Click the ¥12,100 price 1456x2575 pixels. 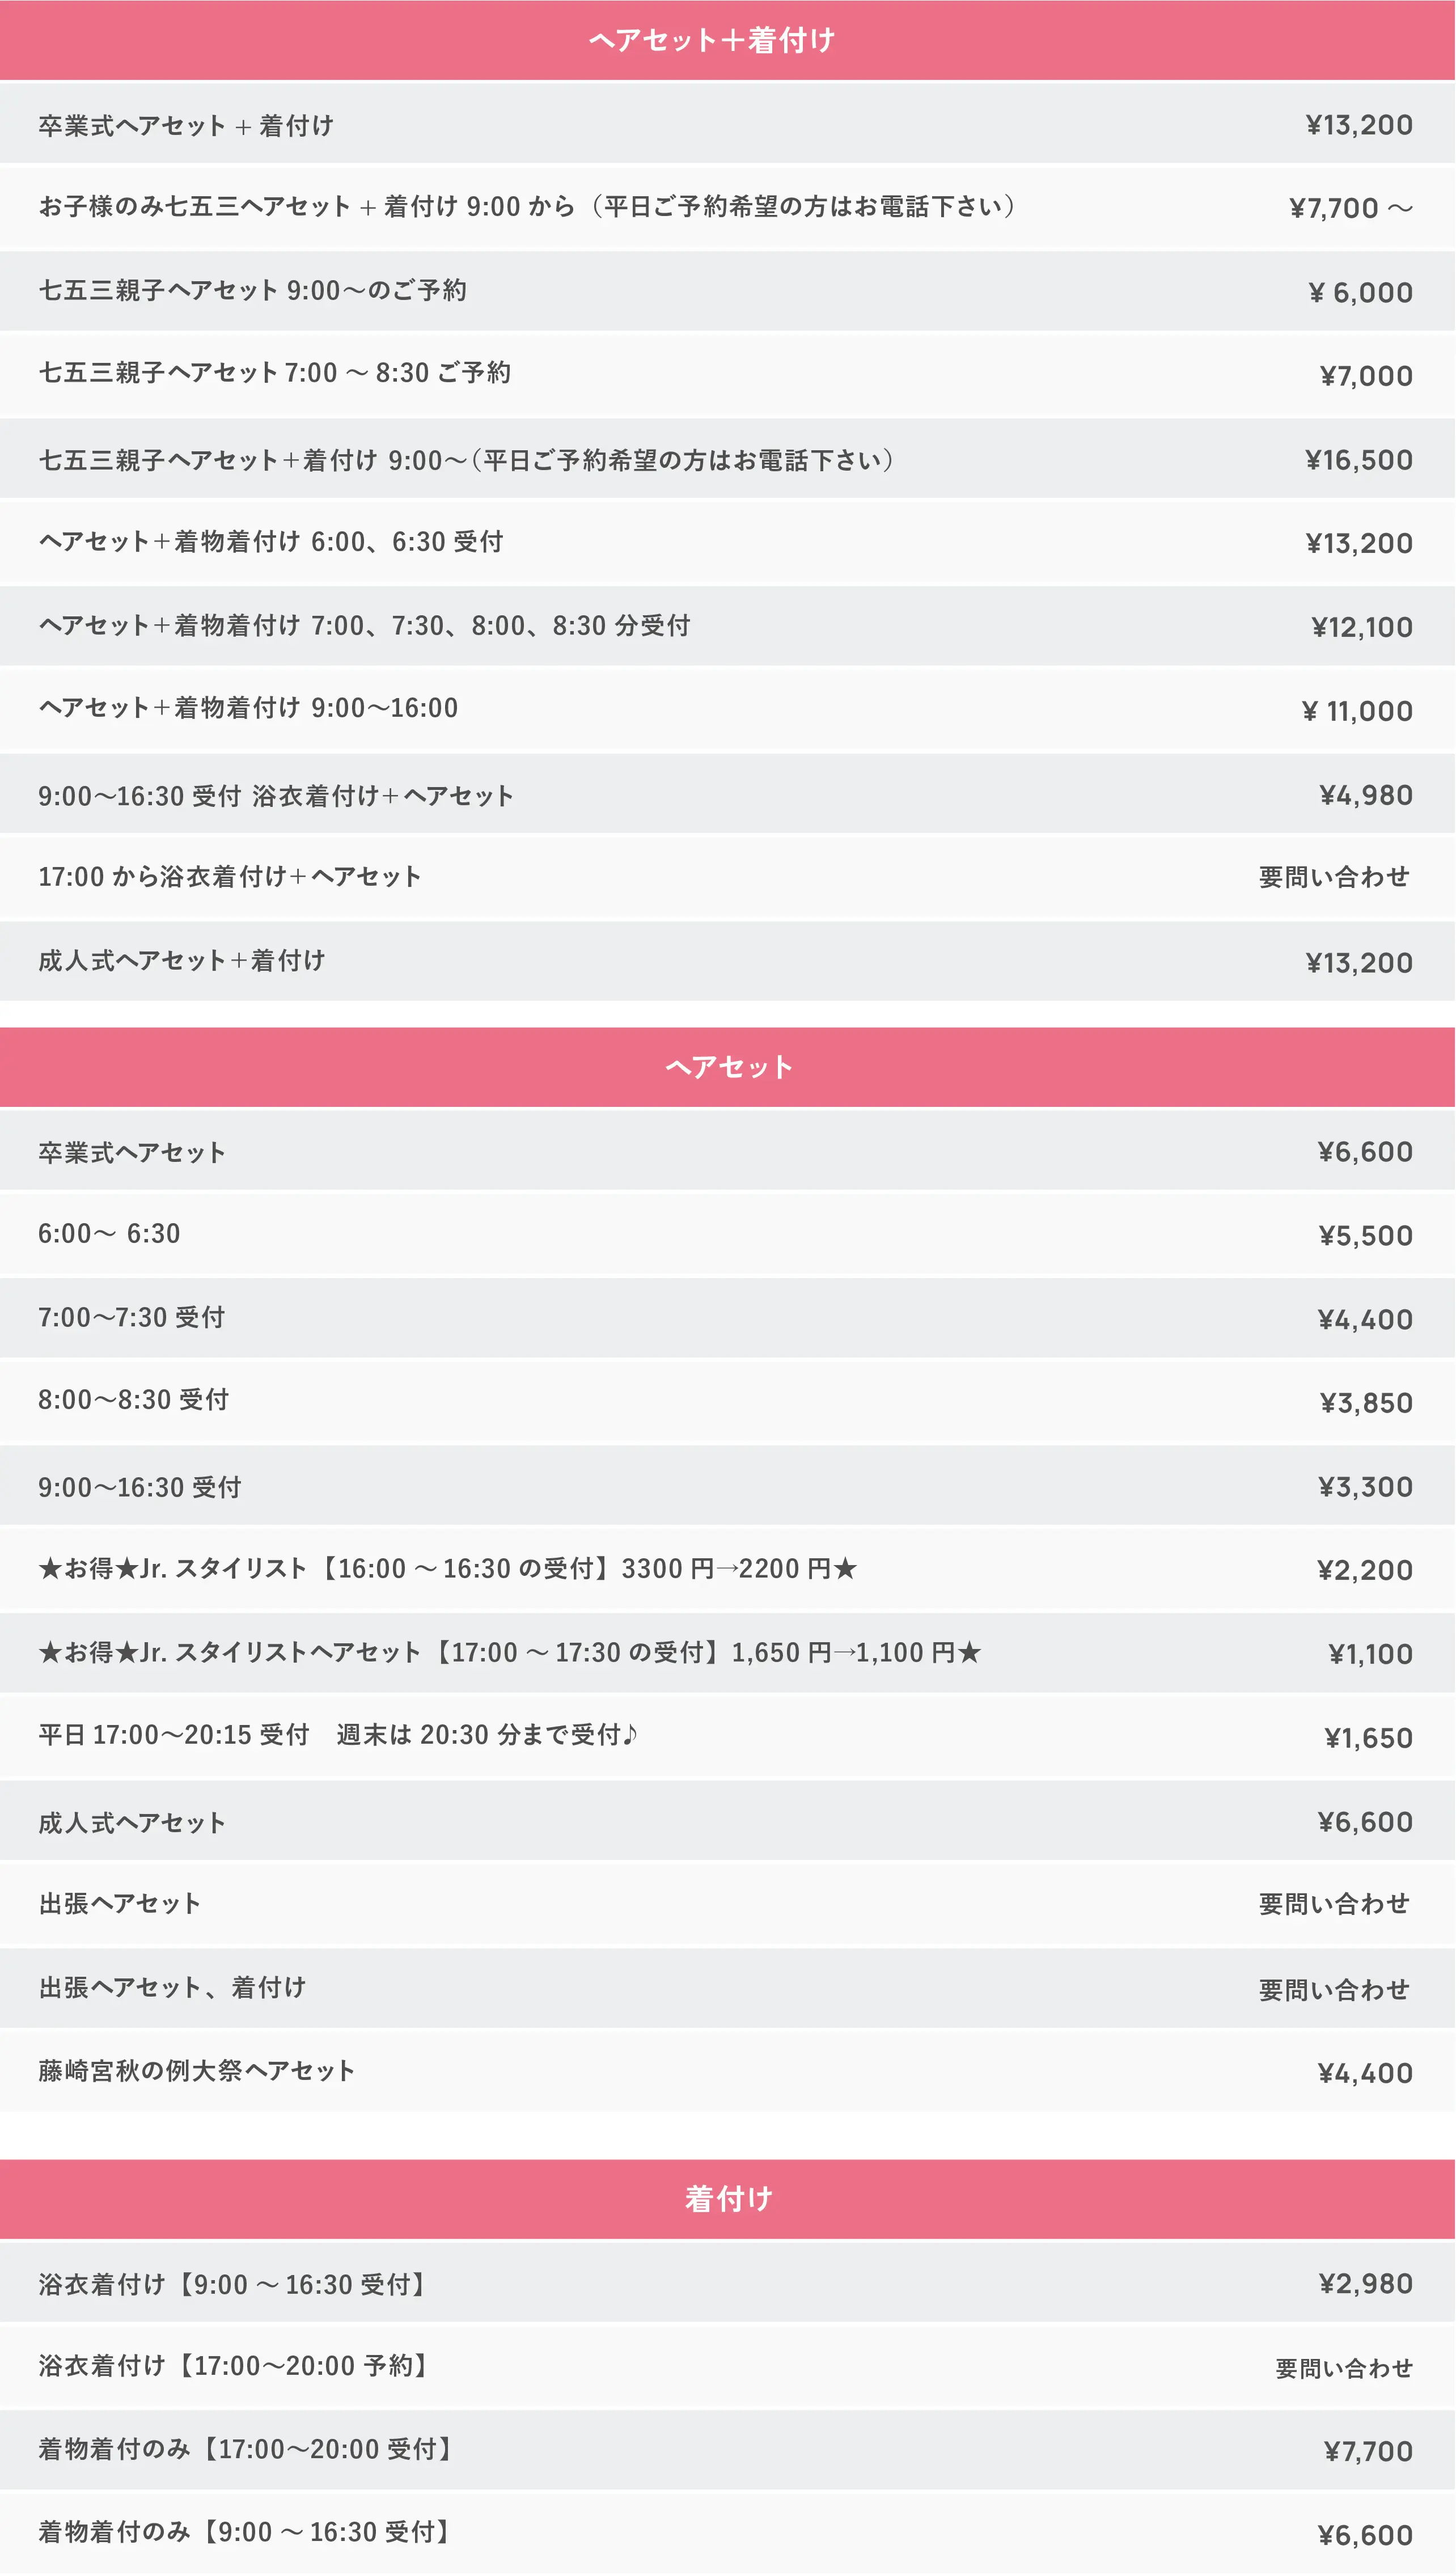(1362, 627)
